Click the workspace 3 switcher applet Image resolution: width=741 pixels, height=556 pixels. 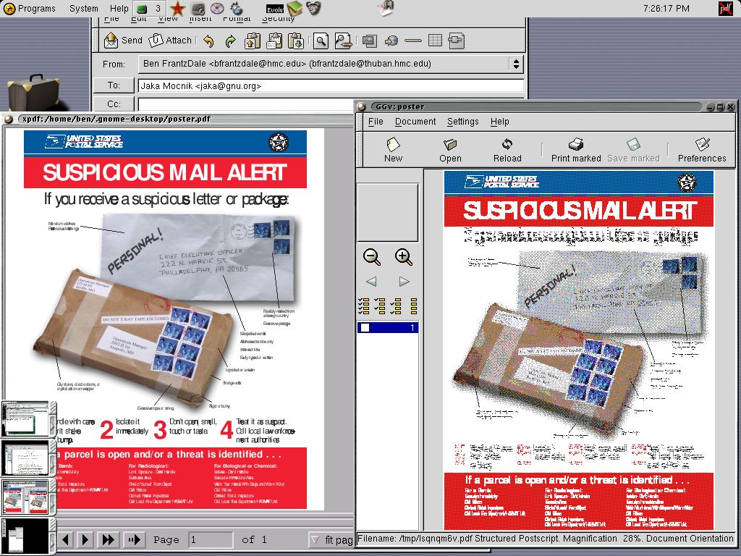point(149,9)
